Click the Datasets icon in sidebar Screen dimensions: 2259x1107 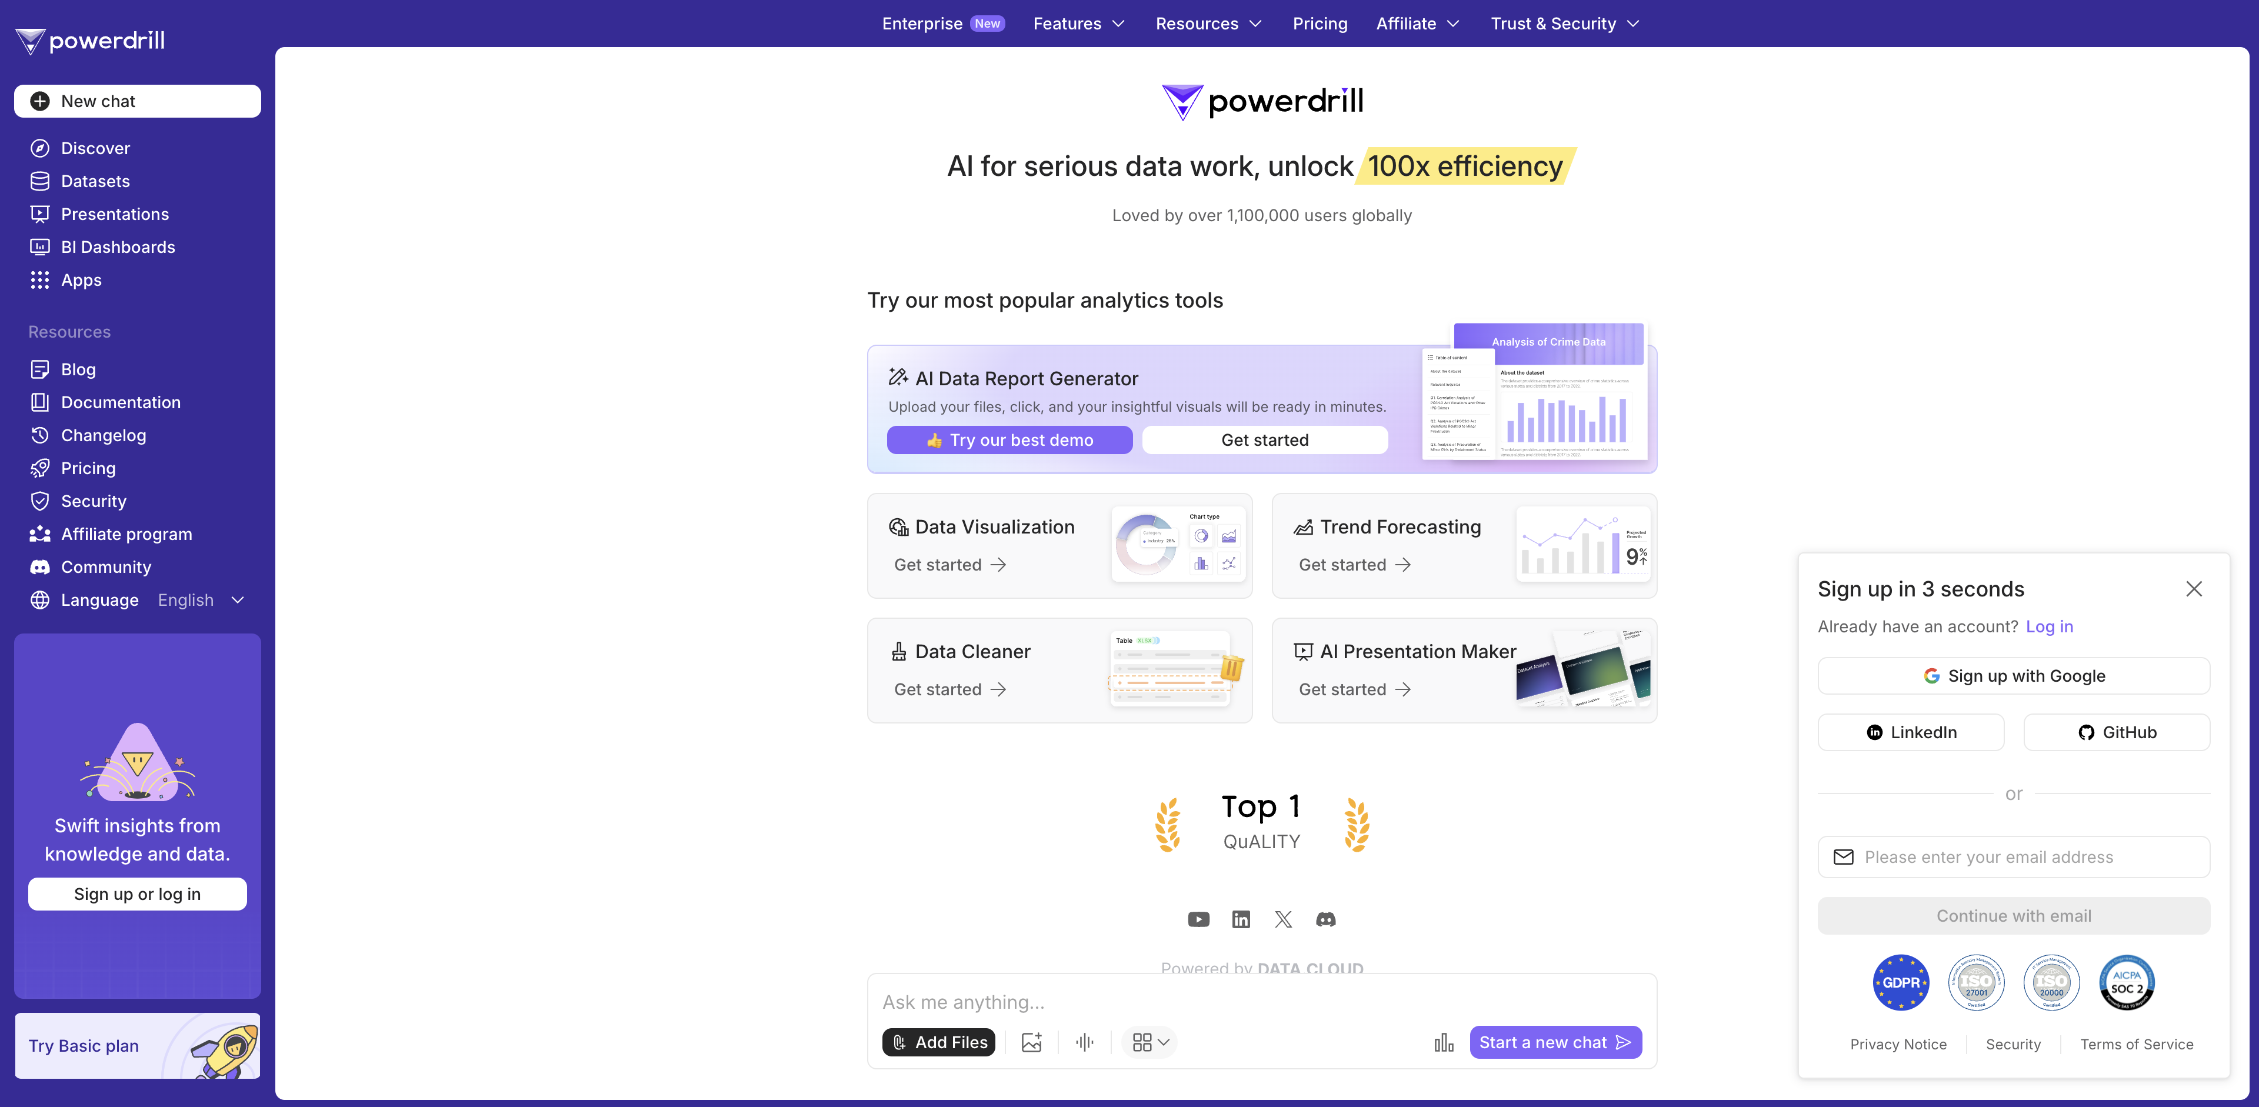click(39, 180)
